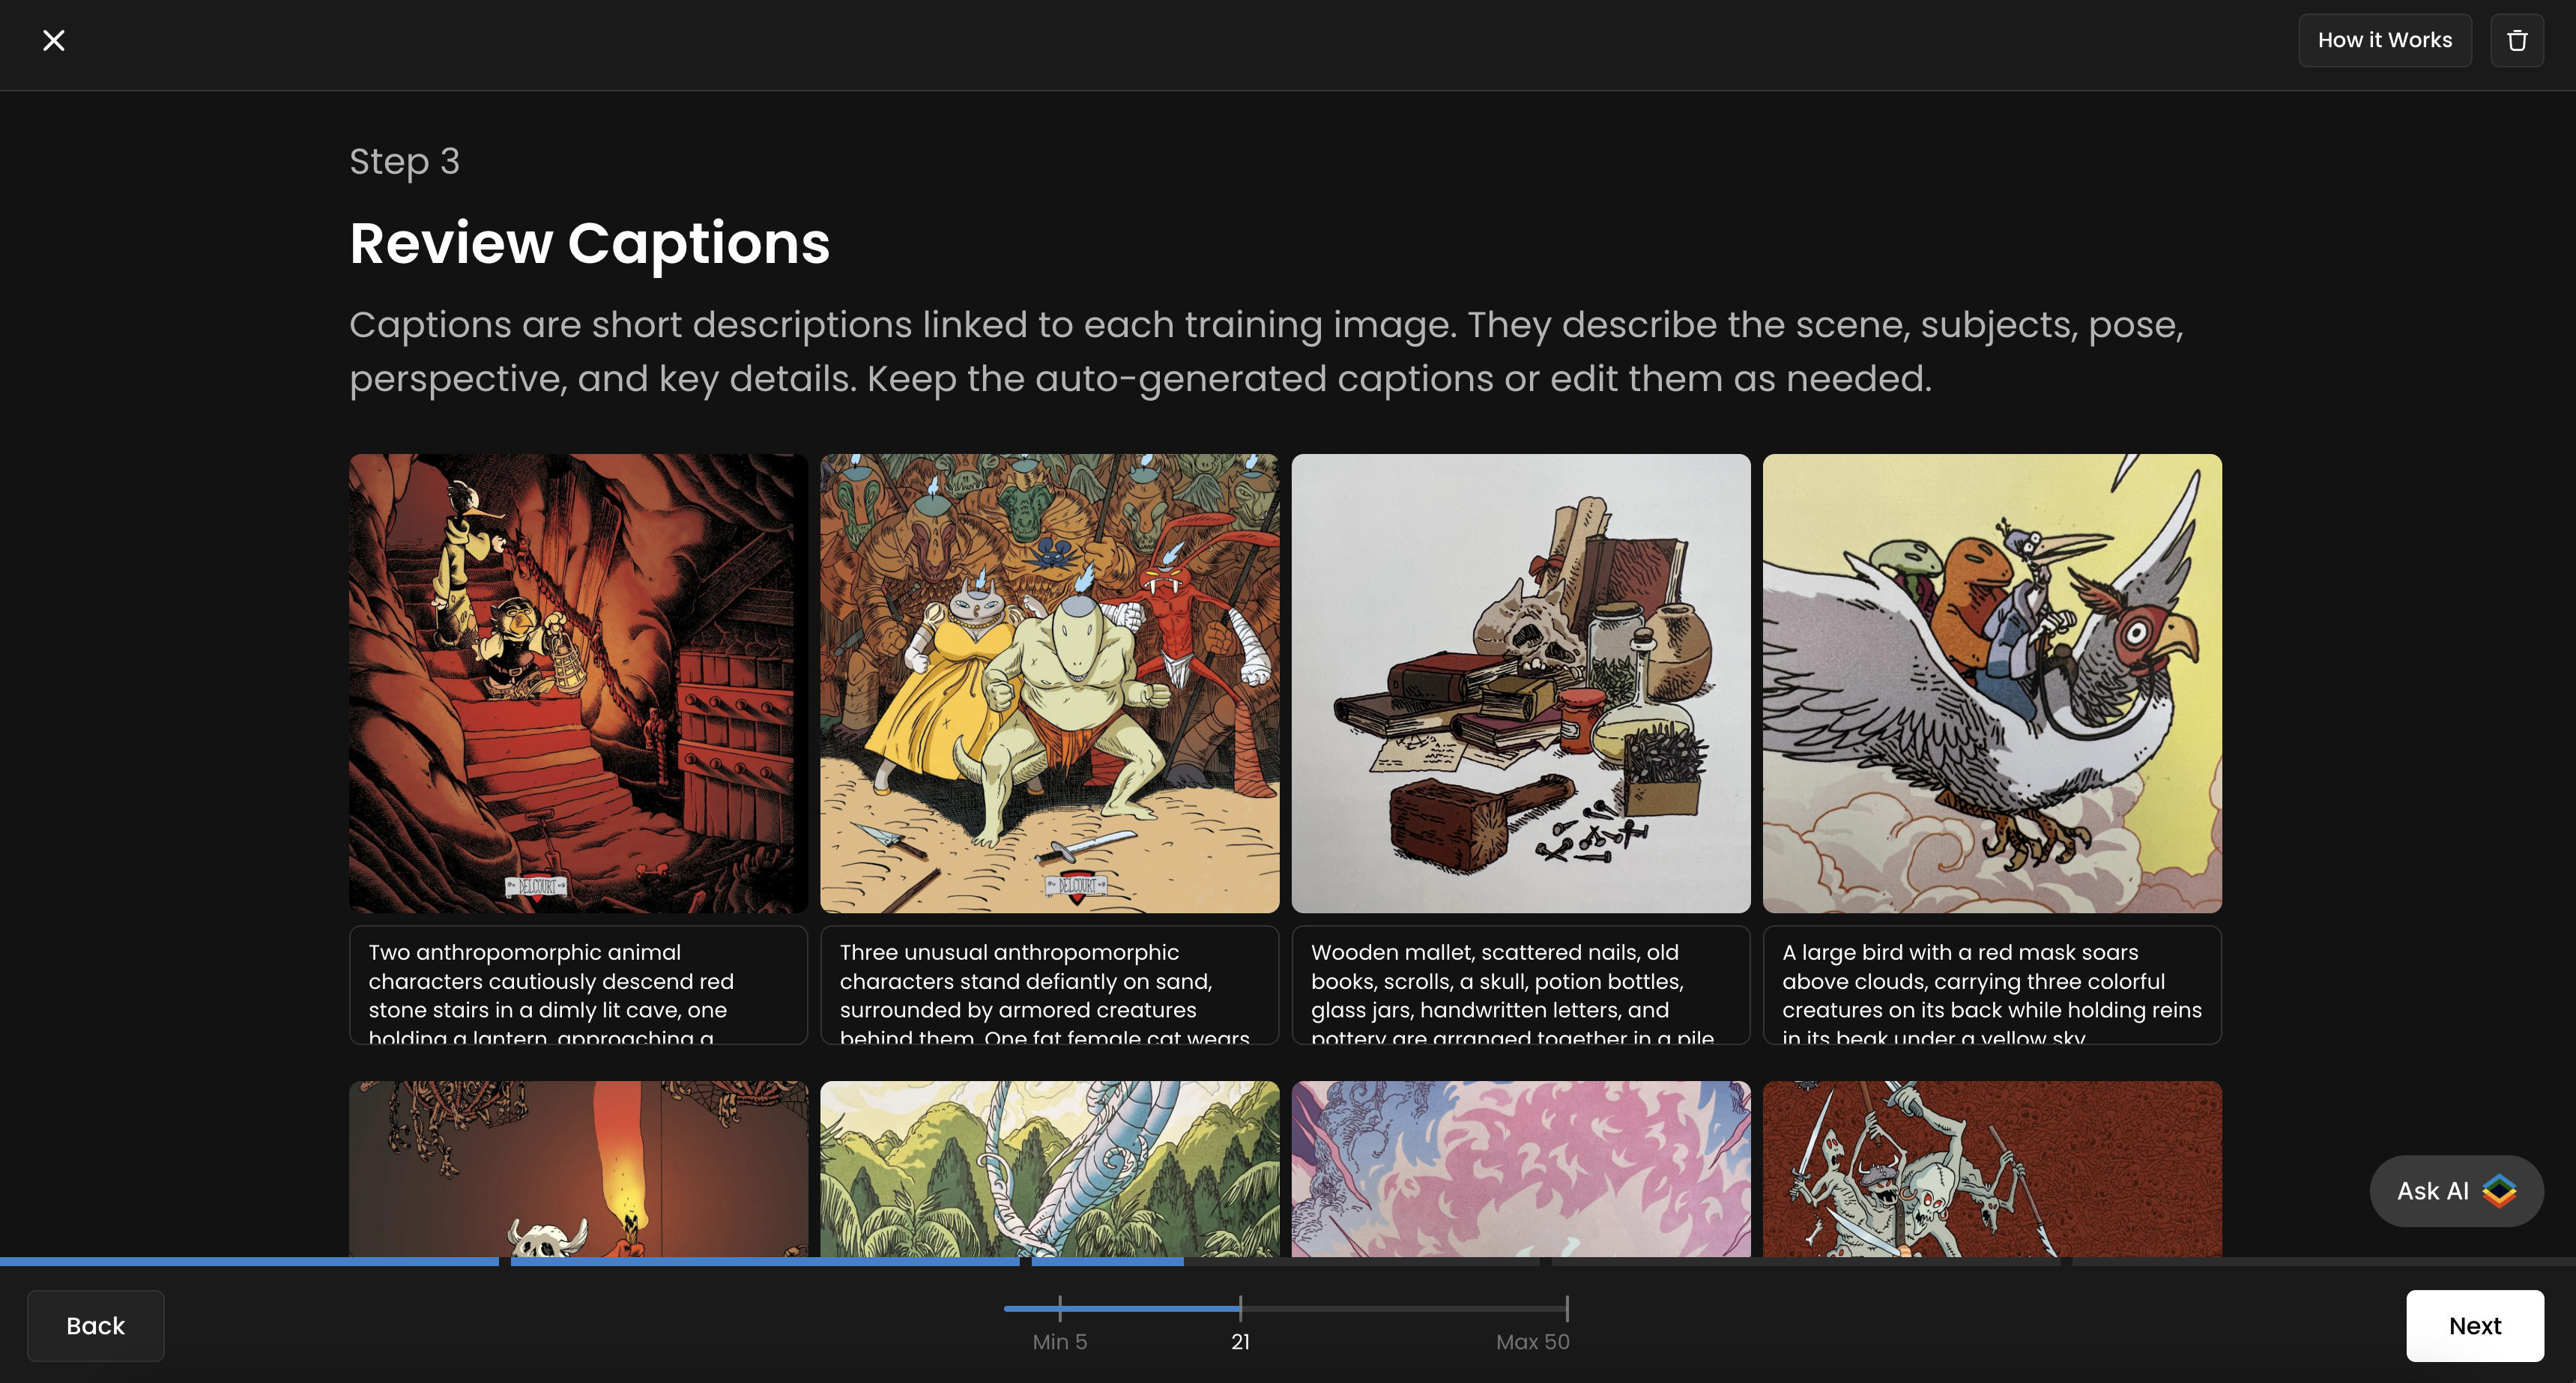Edit the large bird soaring caption
The width and height of the screenshot is (2576, 1383).
[1991, 985]
